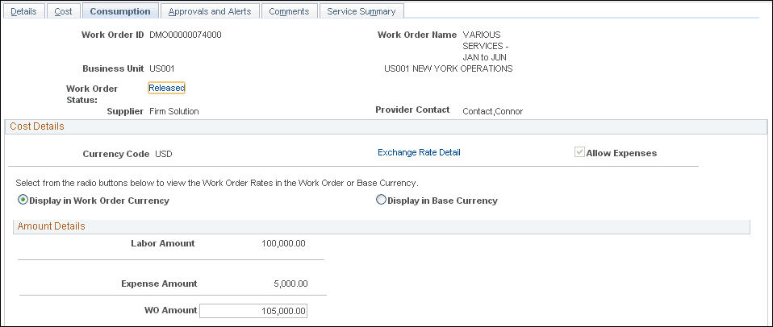The image size is (773, 327).
Task: Switch to the Details tab
Action: click(23, 11)
